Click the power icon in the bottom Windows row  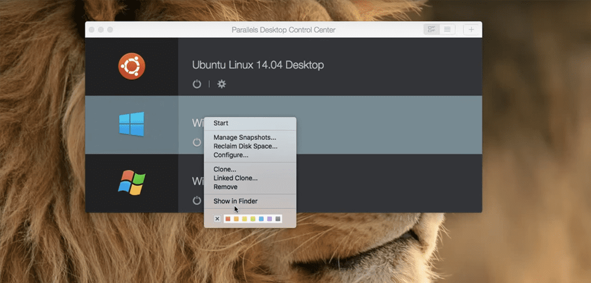point(197,201)
